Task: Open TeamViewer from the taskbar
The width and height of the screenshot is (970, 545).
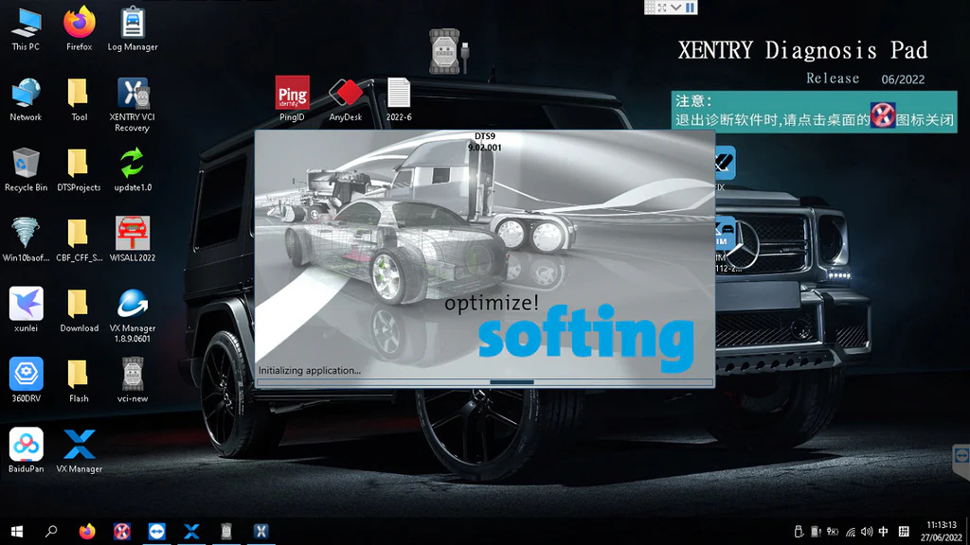Action: pos(156,532)
